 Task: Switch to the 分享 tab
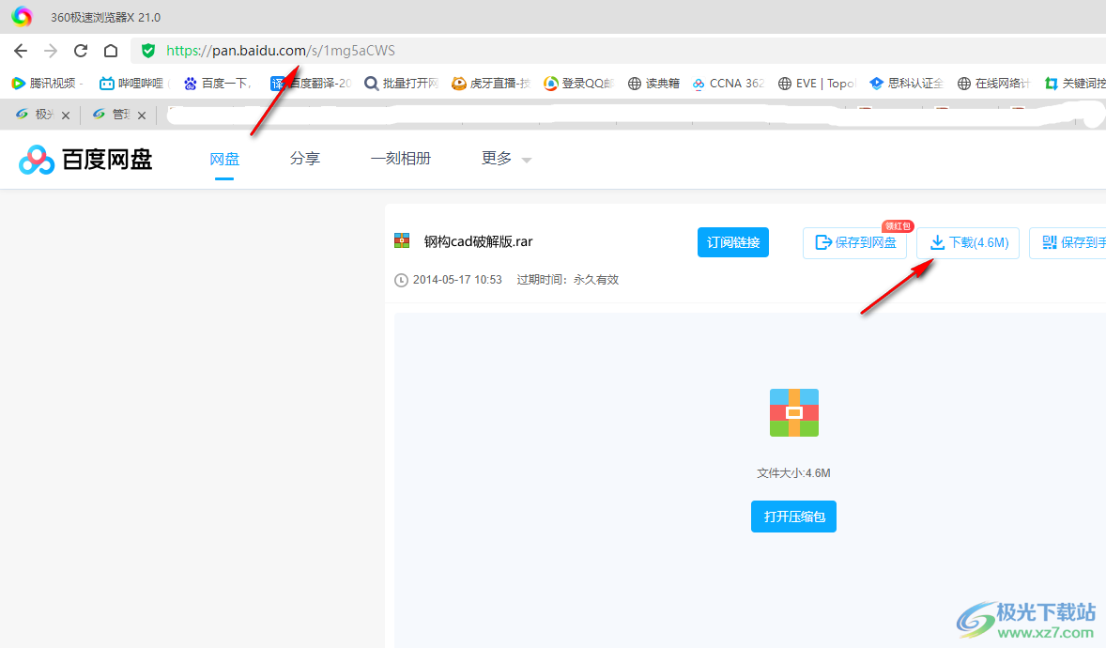tap(304, 158)
